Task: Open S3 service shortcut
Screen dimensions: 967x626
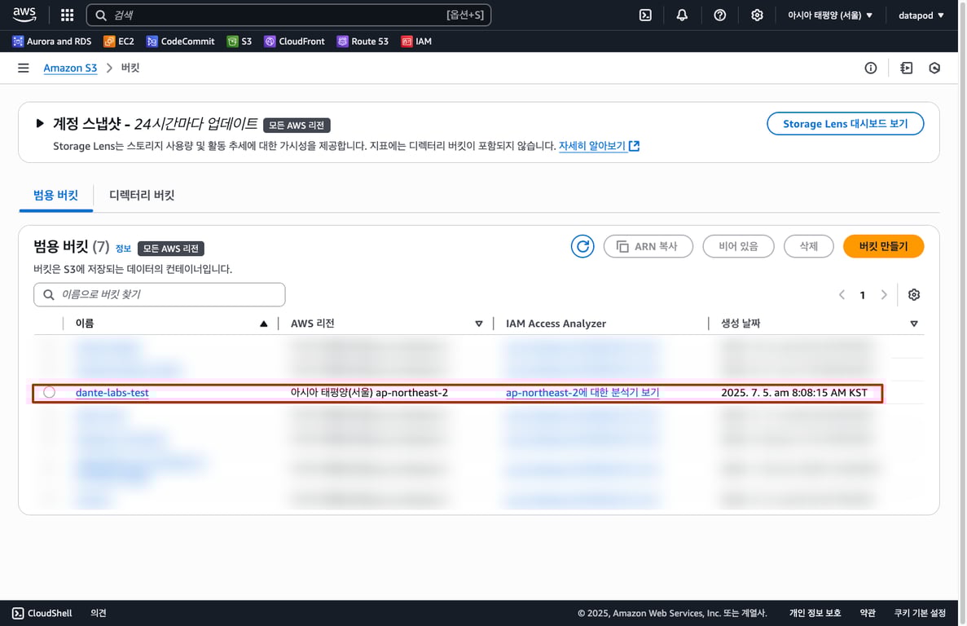Action: coord(240,42)
